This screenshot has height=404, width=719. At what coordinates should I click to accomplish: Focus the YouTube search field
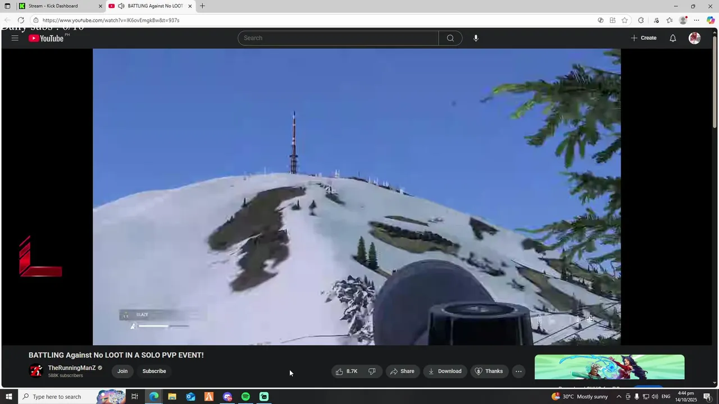tap(338, 38)
